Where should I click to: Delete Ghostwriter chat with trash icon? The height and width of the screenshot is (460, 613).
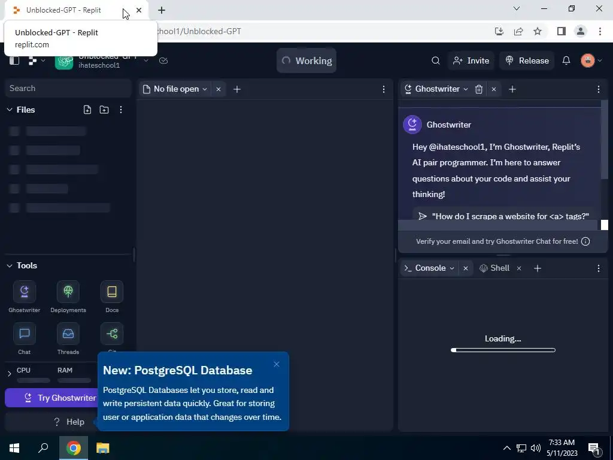click(x=478, y=89)
